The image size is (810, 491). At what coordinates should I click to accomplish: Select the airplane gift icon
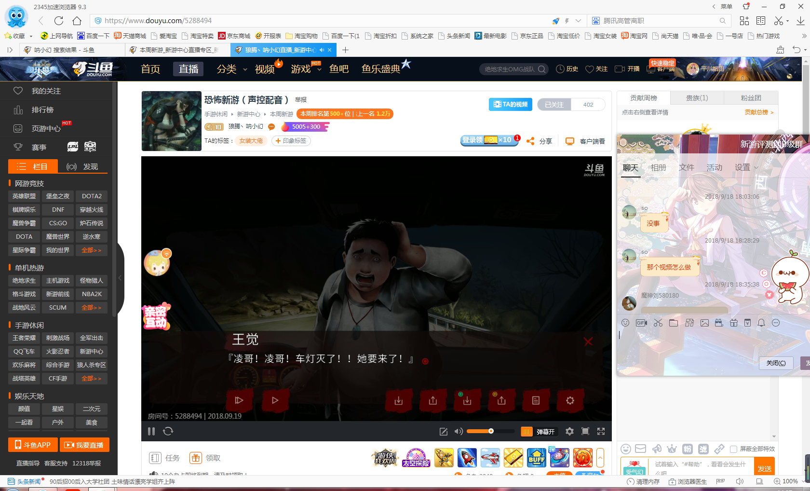coord(490,458)
